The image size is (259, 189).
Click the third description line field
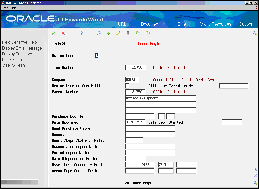point(160,110)
